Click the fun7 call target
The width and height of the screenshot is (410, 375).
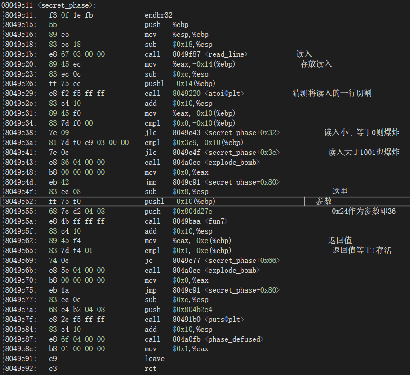201,221
